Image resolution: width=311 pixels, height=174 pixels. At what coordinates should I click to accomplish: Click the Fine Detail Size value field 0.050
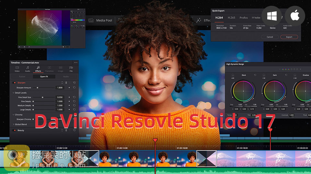[60, 97]
